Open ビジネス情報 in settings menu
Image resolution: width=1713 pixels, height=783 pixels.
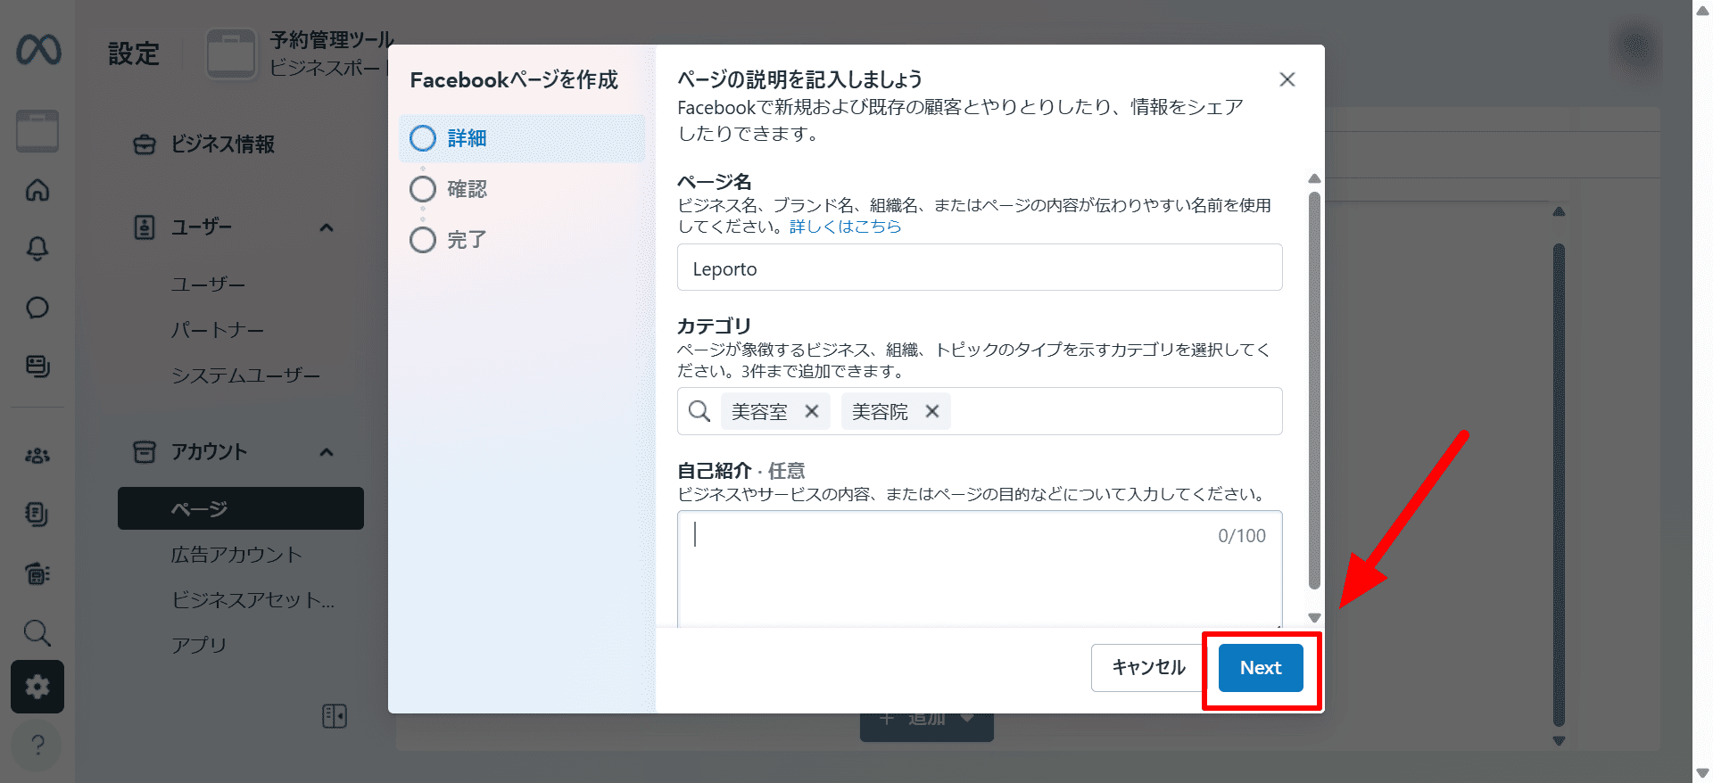(x=223, y=144)
